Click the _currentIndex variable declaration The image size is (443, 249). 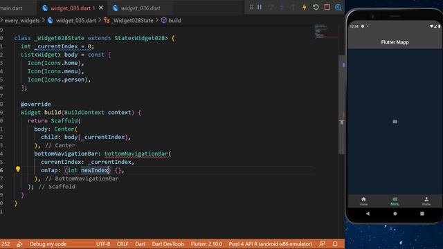(x=56, y=46)
